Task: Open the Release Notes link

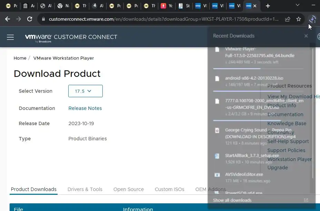Action: [x=85, y=108]
